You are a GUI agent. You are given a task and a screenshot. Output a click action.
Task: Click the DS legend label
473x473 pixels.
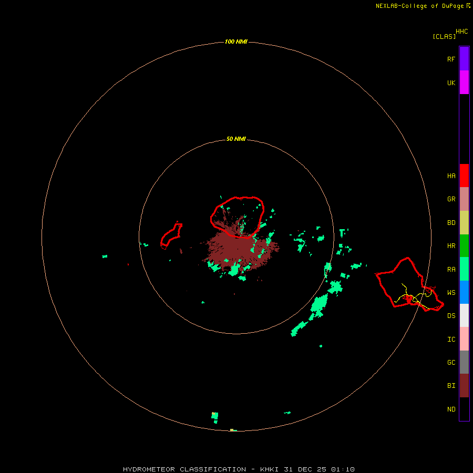click(x=451, y=316)
